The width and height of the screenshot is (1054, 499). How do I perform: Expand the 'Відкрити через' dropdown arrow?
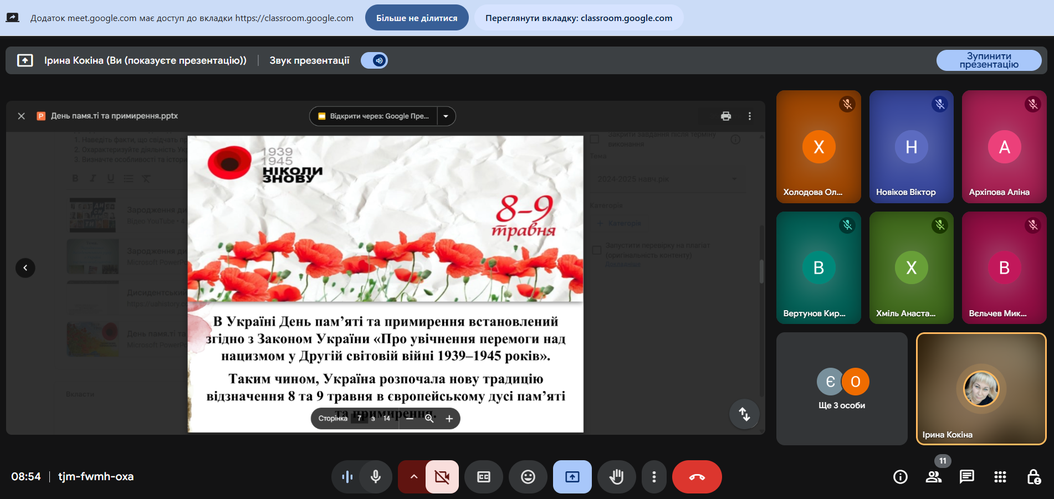tap(446, 116)
